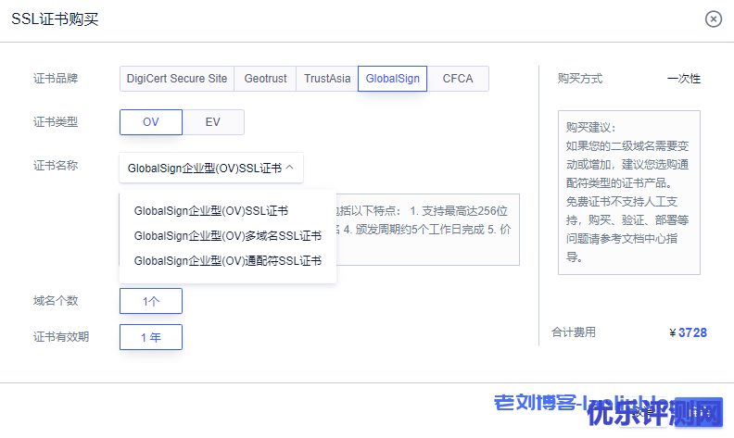The image size is (734, 438).
Task: Select the Geotrust brand option
Action: click(x=265, y=79)
